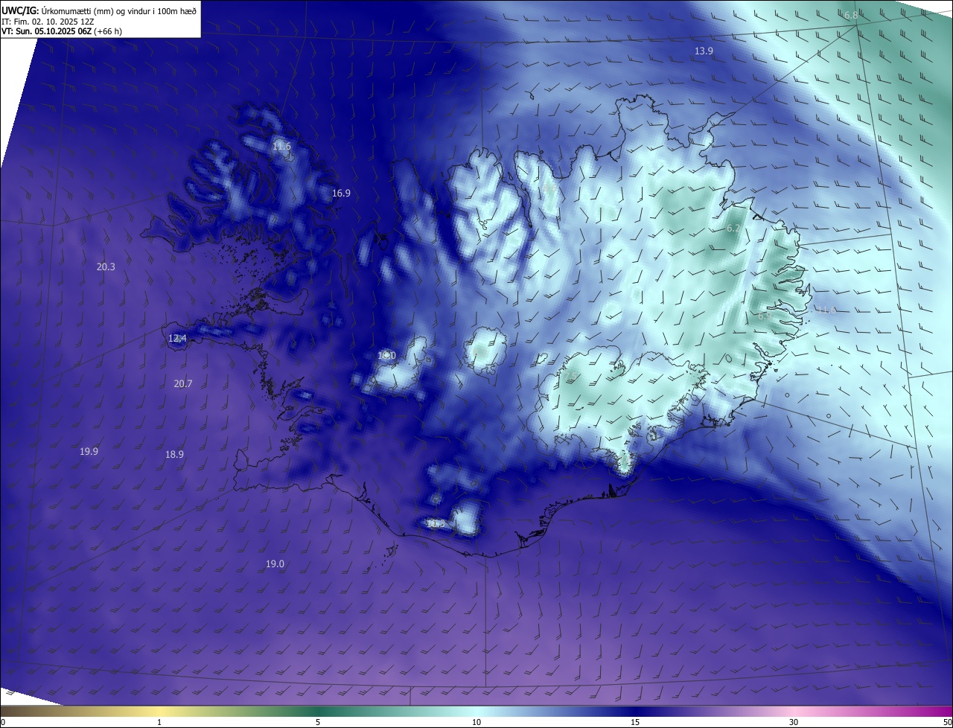
Task: Click the 18.9 value label
Action: click(174, 454)
